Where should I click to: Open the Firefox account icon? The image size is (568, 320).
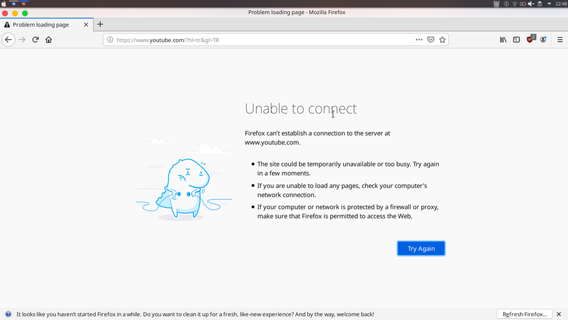tap(543, 40)
